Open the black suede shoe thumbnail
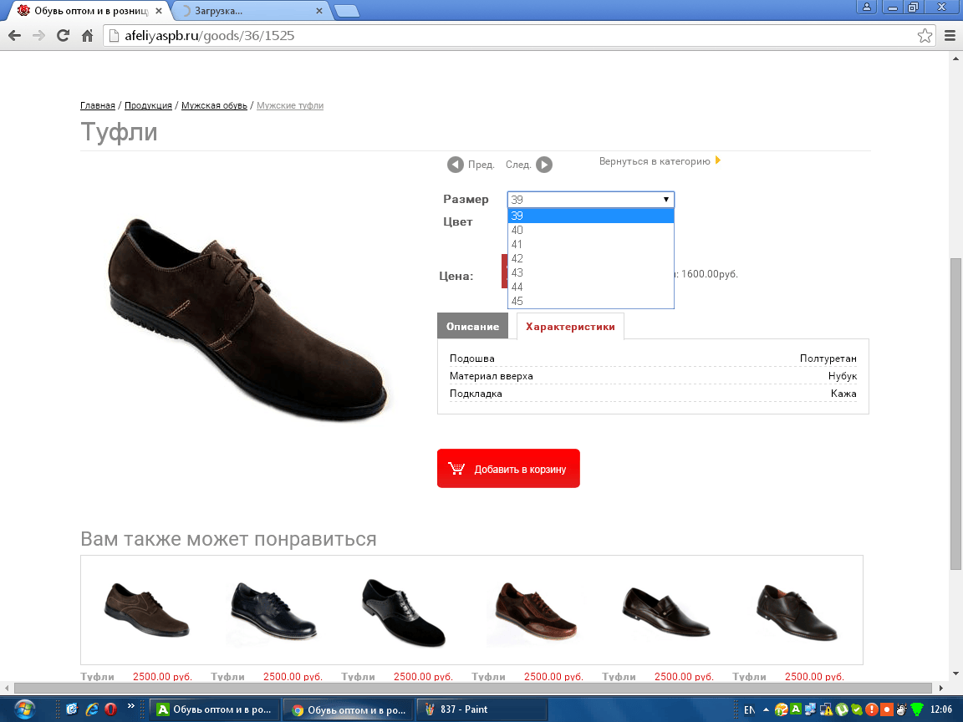 (x=404, y=613)
